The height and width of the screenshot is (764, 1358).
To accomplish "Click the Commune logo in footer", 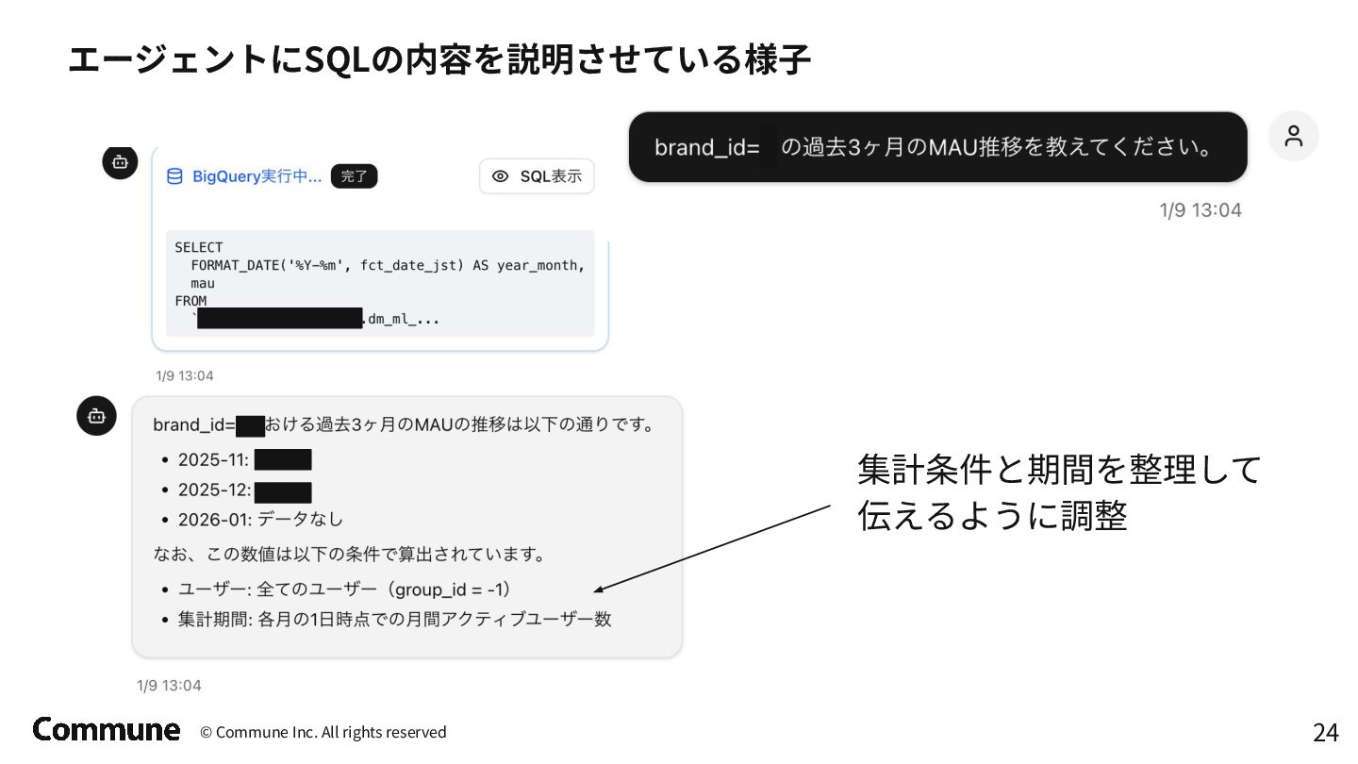I will 107,730.
